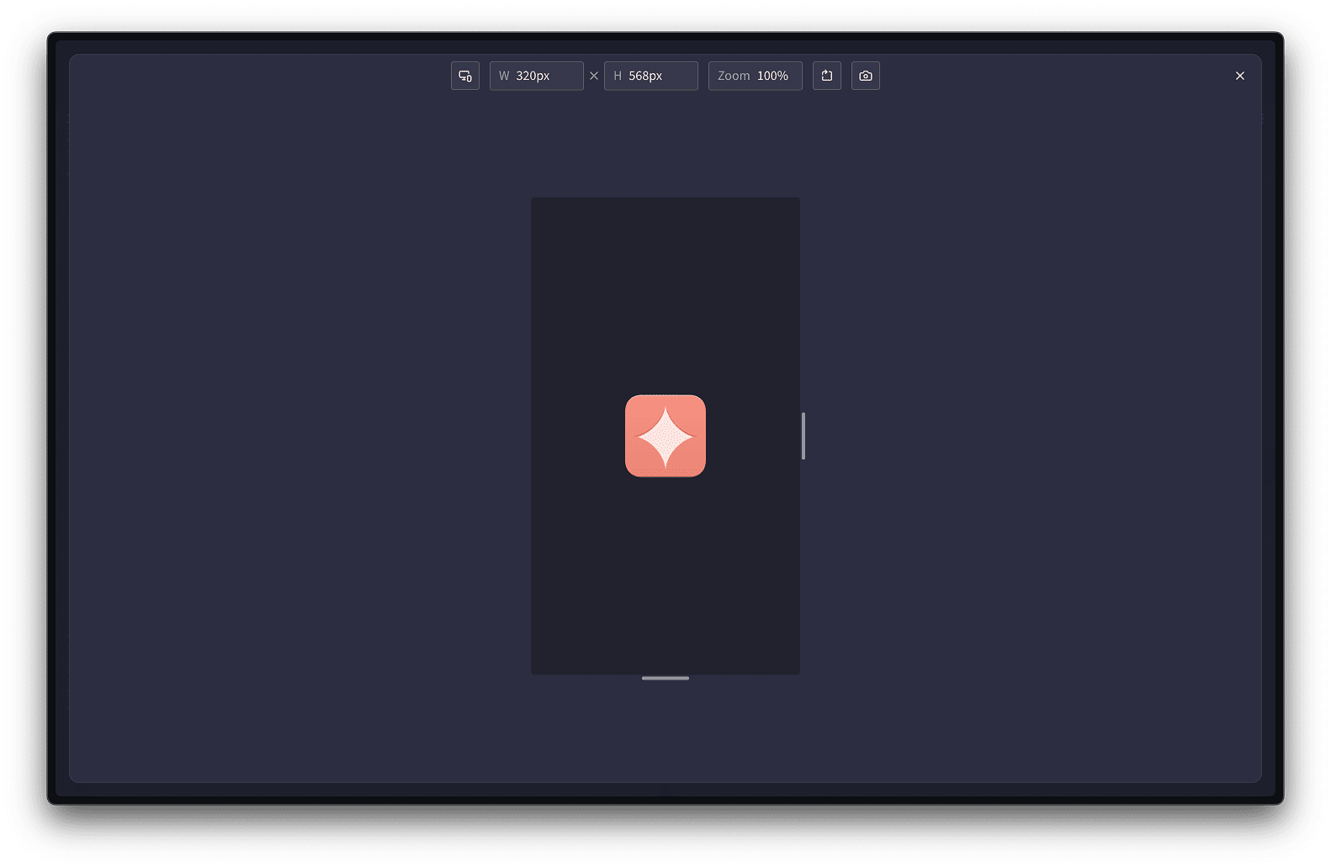The height and width of the screenshot is (867, 1331).
Task: Click the W label in width field
Action: [504, 76]
